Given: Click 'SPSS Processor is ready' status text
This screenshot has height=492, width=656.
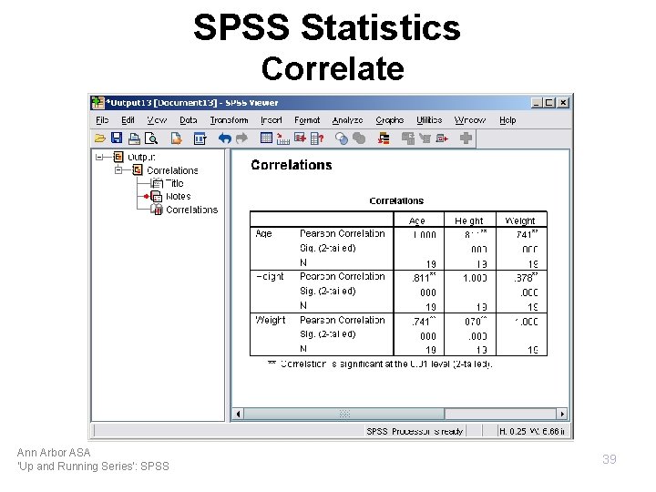Looking at the screenshot, I should tap(415, 431).
